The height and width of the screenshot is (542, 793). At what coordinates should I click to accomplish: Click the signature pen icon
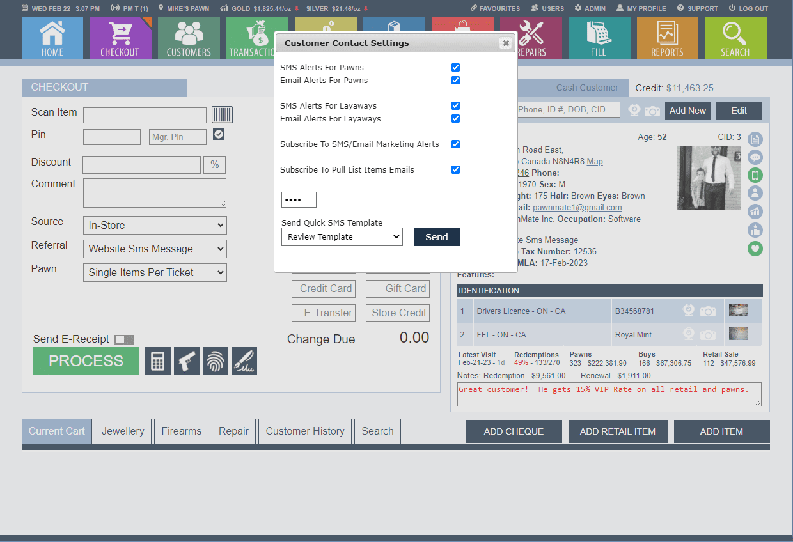pos(244,361)
